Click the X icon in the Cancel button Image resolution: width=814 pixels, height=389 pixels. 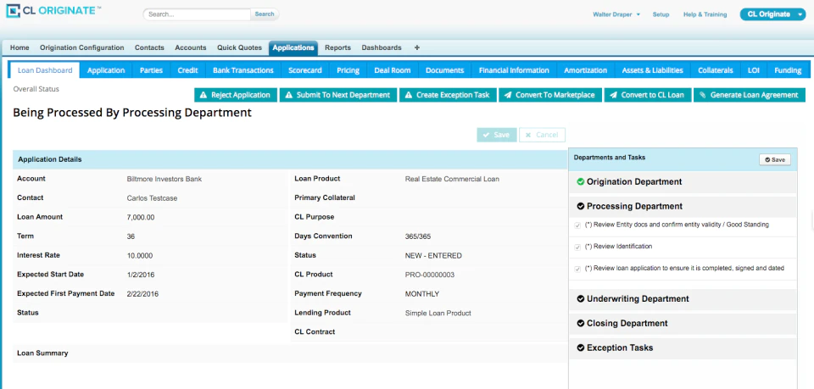[528, 135]
